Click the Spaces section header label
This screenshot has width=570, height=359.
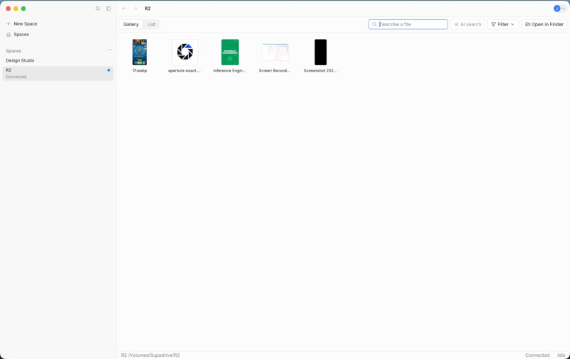13,51
